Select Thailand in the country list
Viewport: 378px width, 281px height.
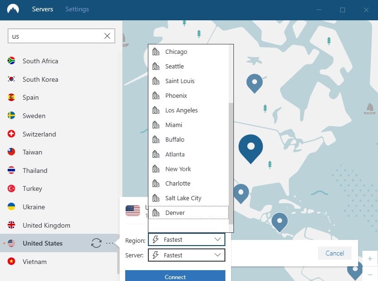[x=35, y=170]
